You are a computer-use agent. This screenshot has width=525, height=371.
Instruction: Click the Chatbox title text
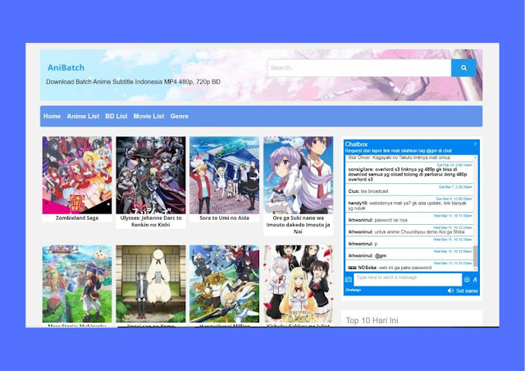(356, 144)
